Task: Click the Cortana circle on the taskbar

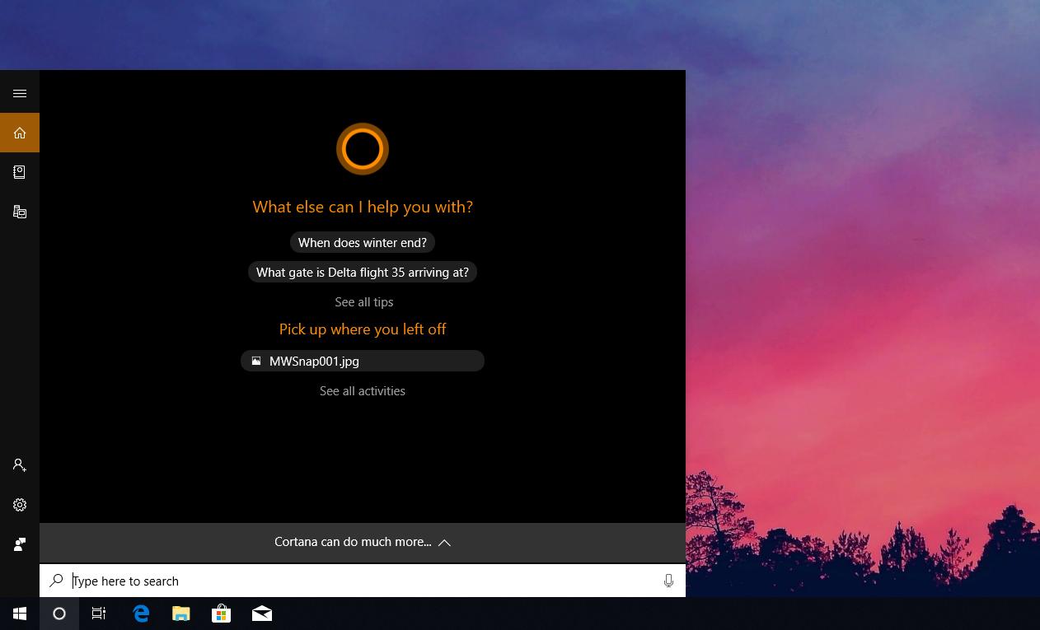Action: pyautogui.click(x=59, y=614)
